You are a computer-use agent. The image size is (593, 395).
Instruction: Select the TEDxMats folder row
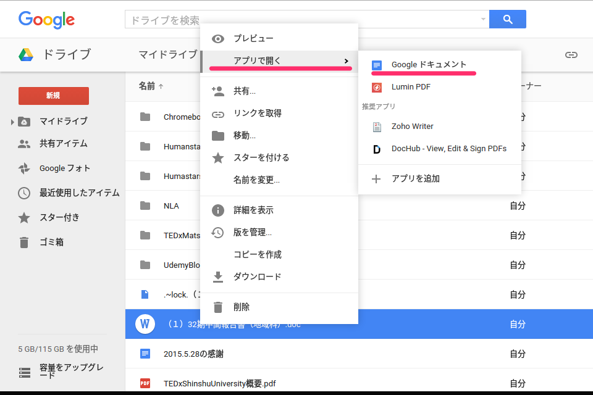click(x=359, y=235)
